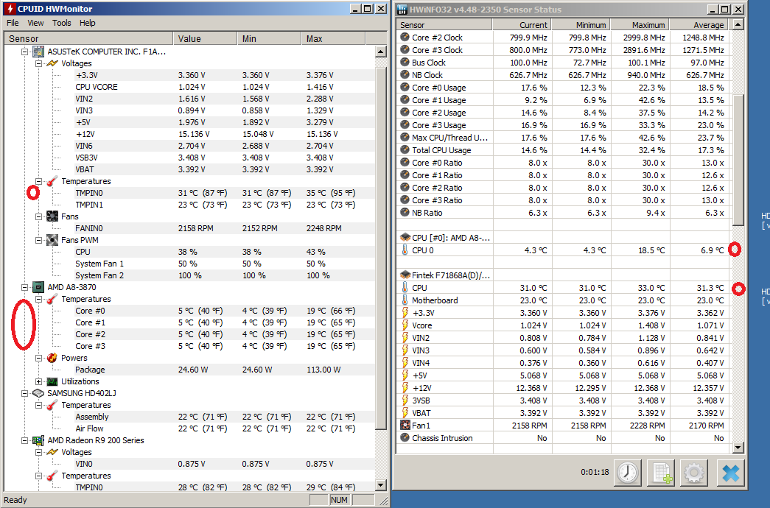The width and height of the screenshot is (770, 508).
Task: Click the Average column header in HWiNFO
Action: coord(699,25)
